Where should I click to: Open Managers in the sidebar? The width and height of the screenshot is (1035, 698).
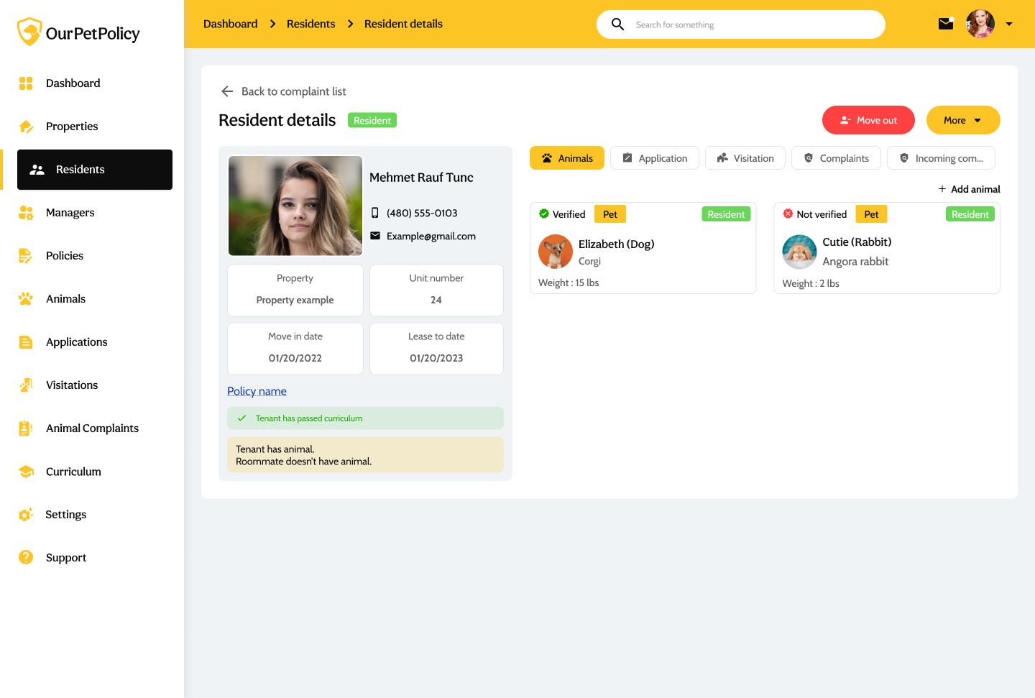(70, 213)
